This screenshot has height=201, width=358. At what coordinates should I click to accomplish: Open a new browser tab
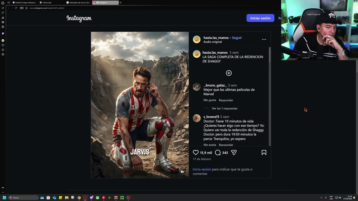pyautogui.click(x=121, y=3)
